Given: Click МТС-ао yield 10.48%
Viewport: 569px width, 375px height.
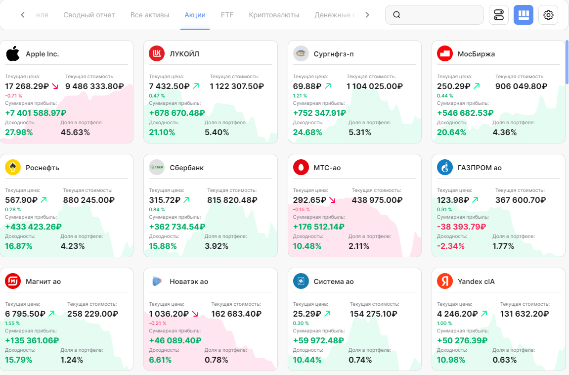Looking at the screenshot, I should click(307, 246).
